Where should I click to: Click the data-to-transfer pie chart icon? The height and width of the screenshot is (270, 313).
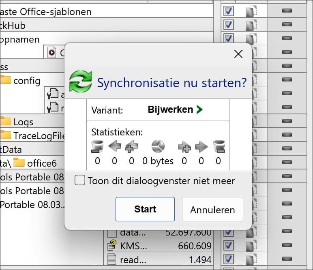pyautogui.click(x=158, y=146)
